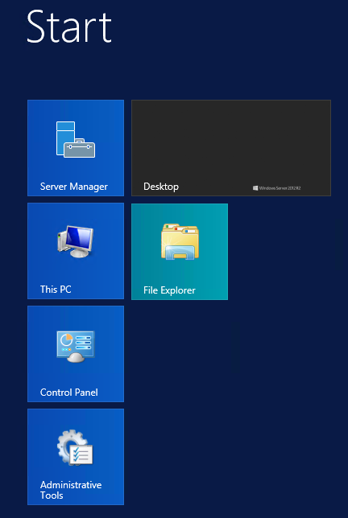The height and width of the screenshot is (518, 348).
Task: Launch the This PC tile
Action: (76, 251)
